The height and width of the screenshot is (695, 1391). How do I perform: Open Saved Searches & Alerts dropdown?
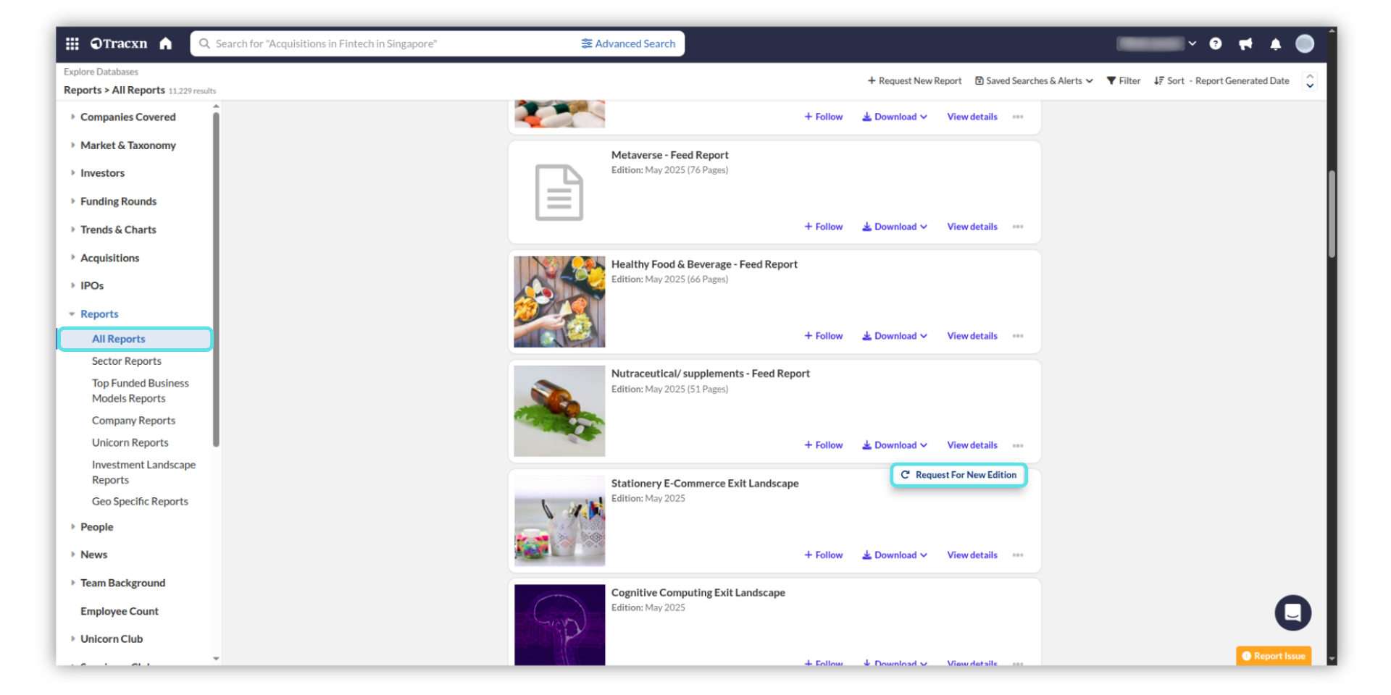[x=1034, y=81]
